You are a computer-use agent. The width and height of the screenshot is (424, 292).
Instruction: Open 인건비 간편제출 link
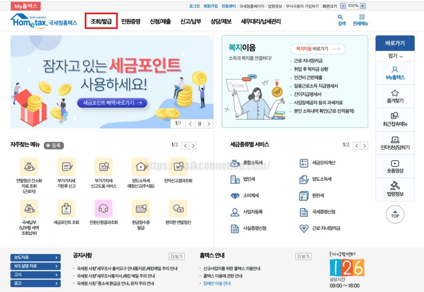(308, 77)
